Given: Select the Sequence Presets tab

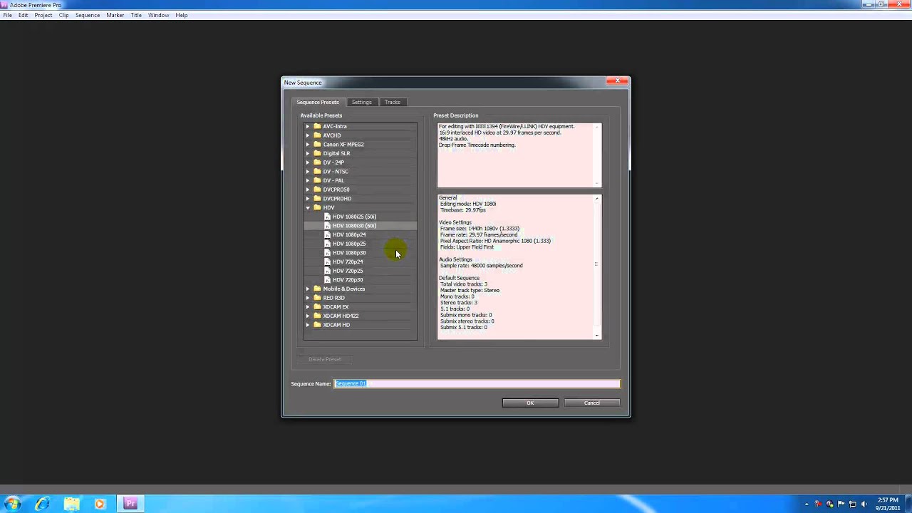Looking at the screenshot, I should (318, 102).
